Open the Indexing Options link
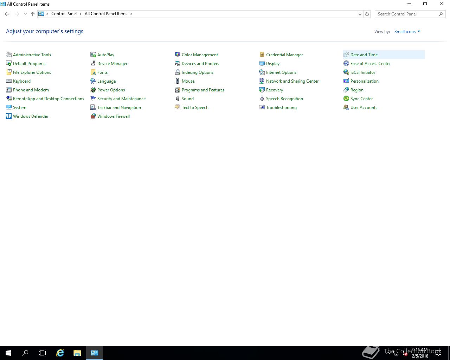Screen dimensions: 450x360 [198, 72]
